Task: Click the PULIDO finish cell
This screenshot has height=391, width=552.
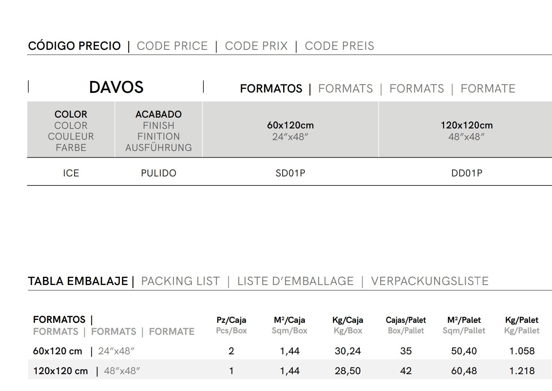Action: pyautogui.click(x=158, y=173)
